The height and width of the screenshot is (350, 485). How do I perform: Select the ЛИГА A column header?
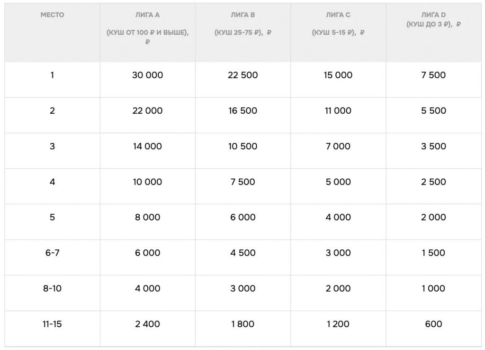pos(148,15)
